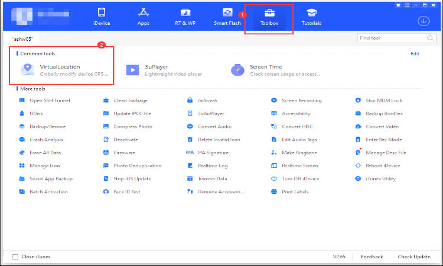
Task: Switch to the iDevice tab
Action: [102, 18]
